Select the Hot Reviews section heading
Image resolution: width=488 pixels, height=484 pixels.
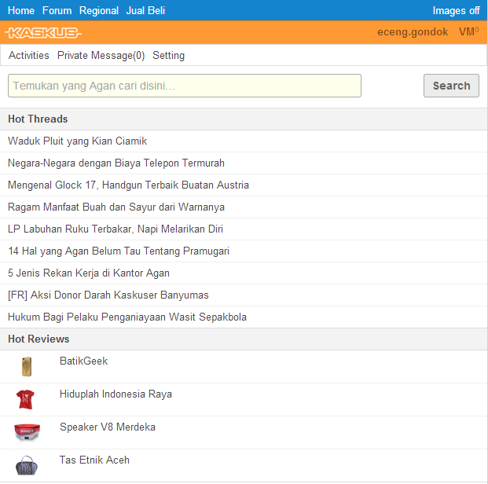[x=39, y=339]
